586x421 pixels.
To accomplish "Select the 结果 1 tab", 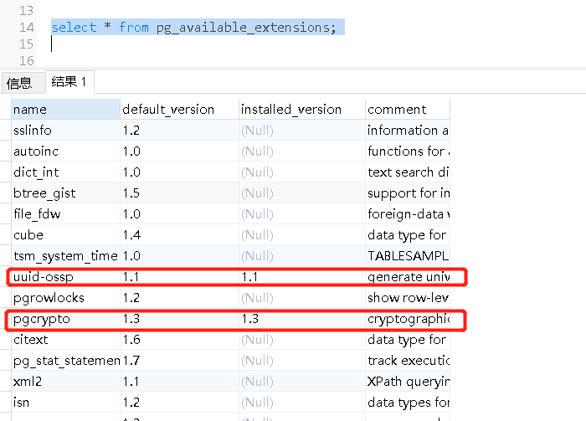I will 69,82.
